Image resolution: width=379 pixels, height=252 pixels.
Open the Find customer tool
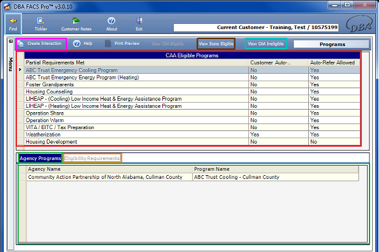click(13, 24)
